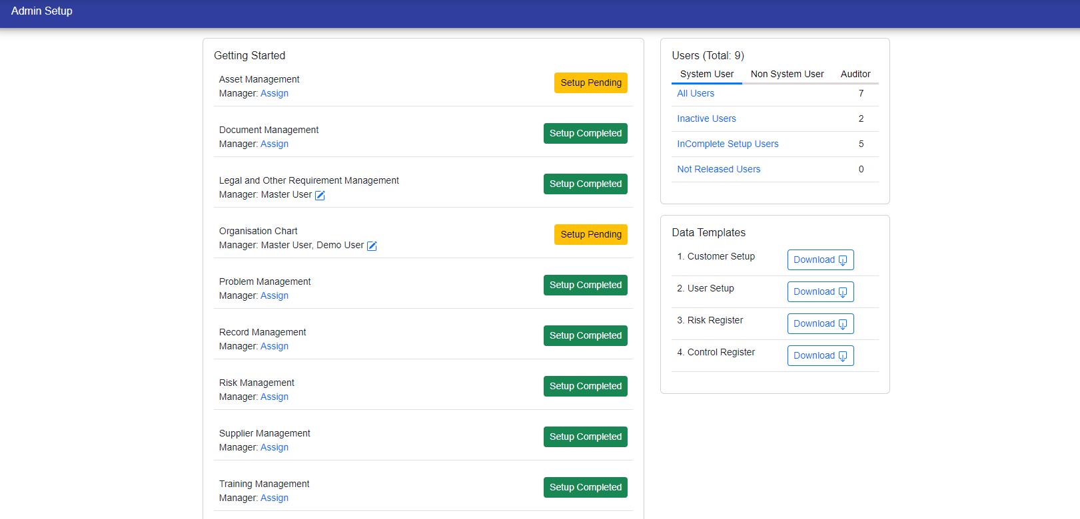Click Setup Completed for Supplier Management

(x=585, y=436)
